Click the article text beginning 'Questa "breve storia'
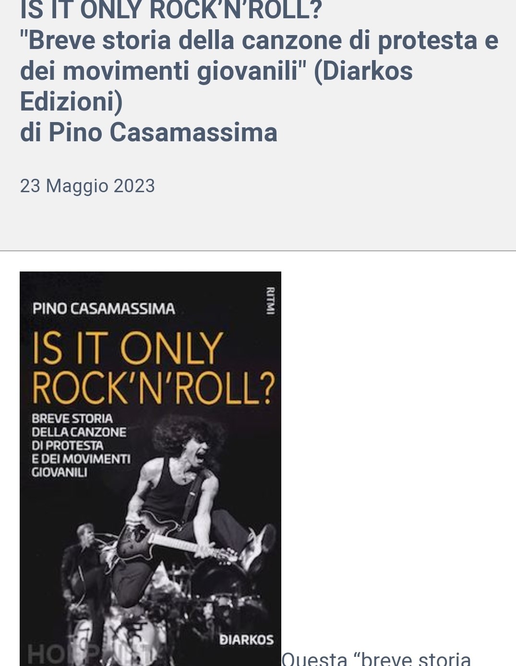516x666 pixels. [x=376, y=658]
